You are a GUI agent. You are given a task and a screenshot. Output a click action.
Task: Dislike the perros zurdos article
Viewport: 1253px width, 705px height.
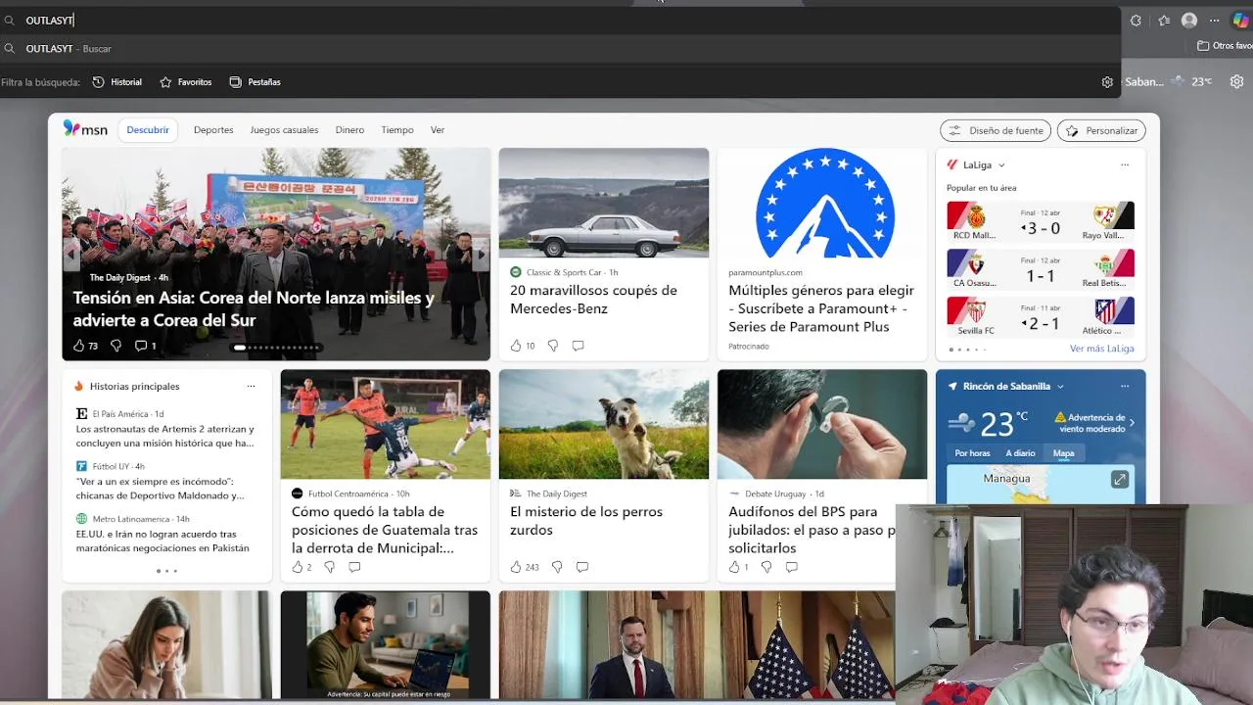click(x=556, y=567)
